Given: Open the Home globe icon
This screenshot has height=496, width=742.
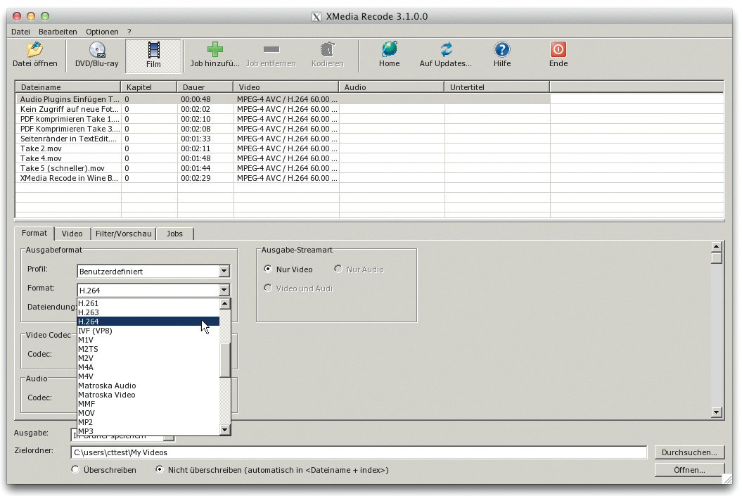Looking at the screenshot, I should tap(389, 50).
